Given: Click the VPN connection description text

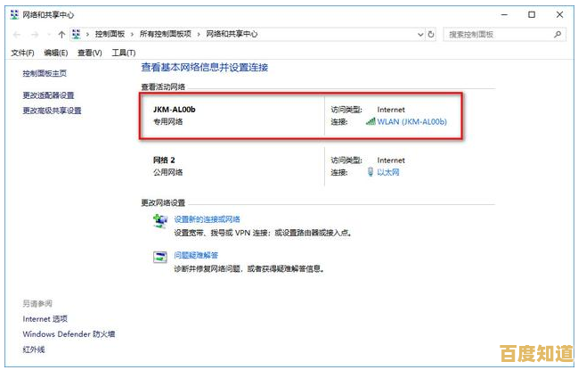Looking at the screenshot, I should coord(263,233).
